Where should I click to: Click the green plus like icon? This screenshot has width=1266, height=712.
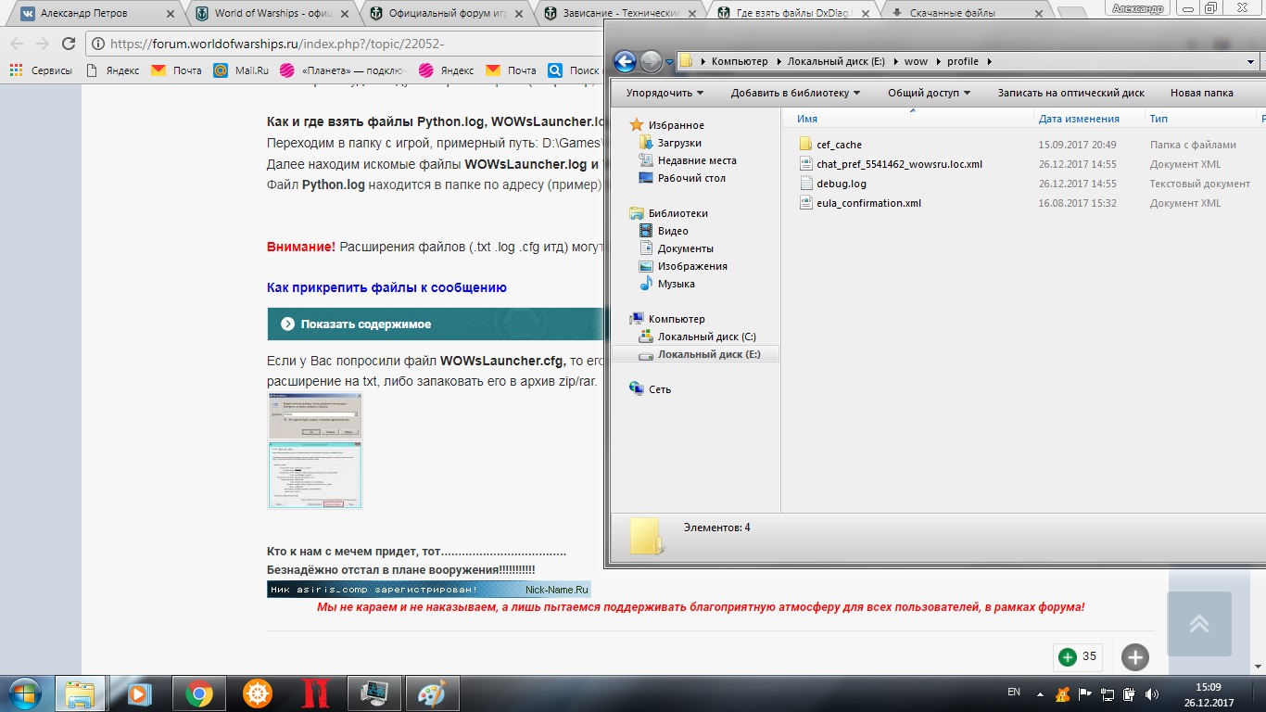pyautogui.click(x=1068, y=656)
